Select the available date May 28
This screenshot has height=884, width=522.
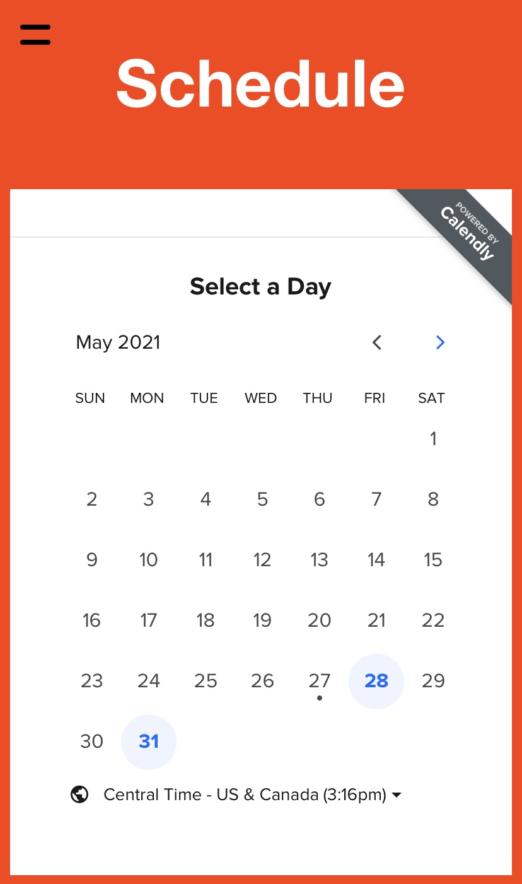(x=376, y=681)
